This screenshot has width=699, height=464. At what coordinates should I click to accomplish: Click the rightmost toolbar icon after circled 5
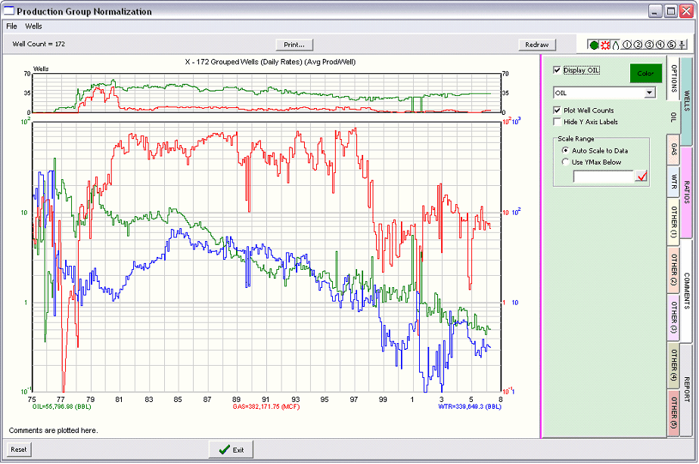(682, 45)
